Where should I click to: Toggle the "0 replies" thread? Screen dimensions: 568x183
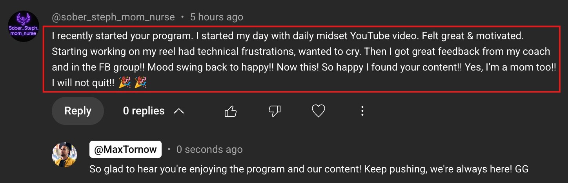pos(144,111)
